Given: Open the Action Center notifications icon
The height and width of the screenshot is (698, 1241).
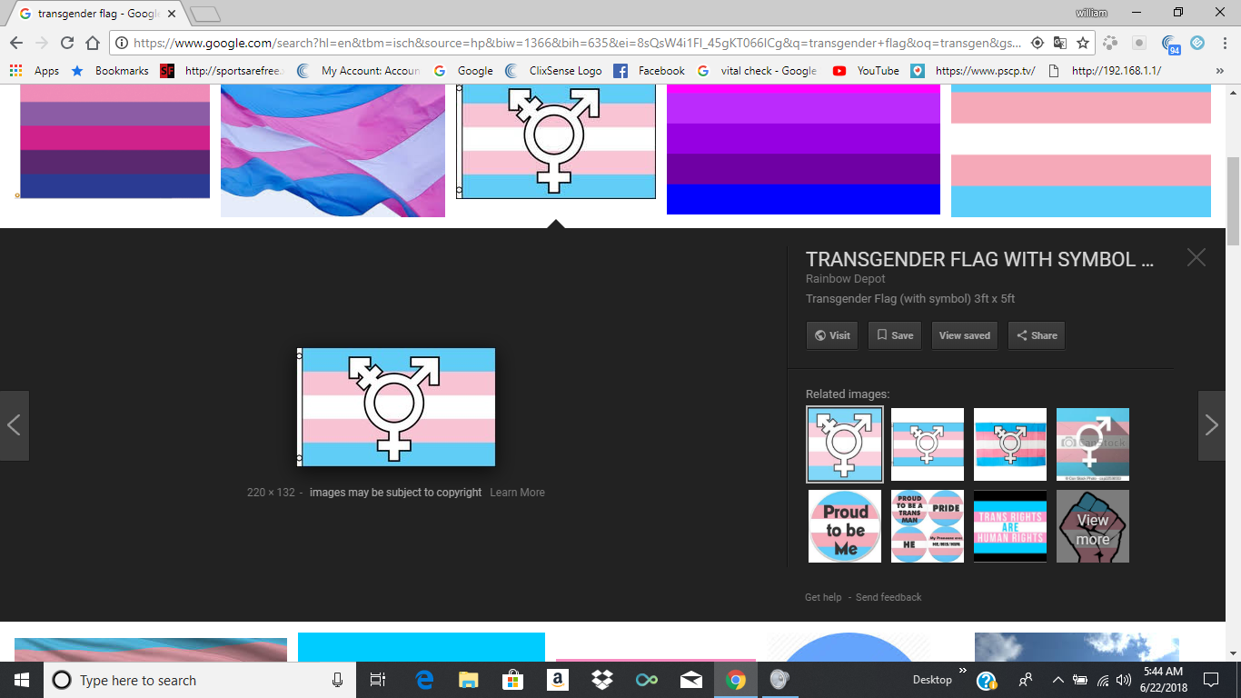Looking at the screenshot, I should [x=1210, y=680].
